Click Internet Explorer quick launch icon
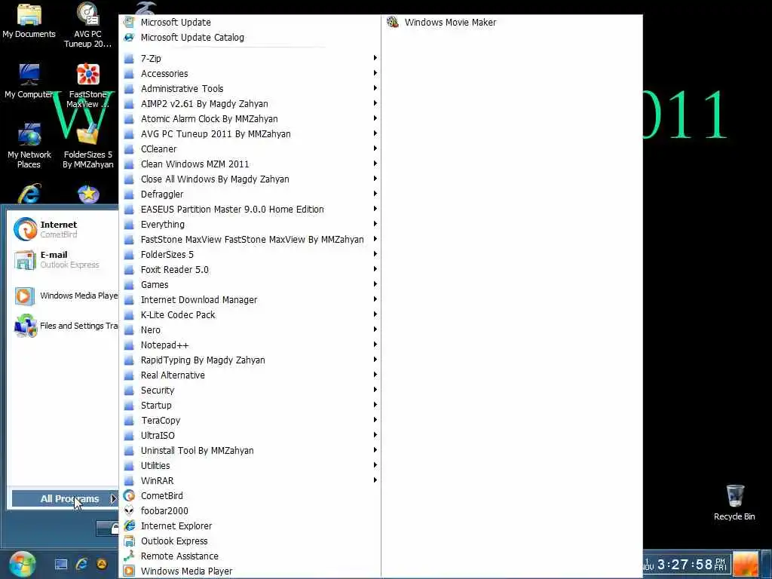Image resolution: width=772 pixels, height=579 pixels. coord(81,565)
